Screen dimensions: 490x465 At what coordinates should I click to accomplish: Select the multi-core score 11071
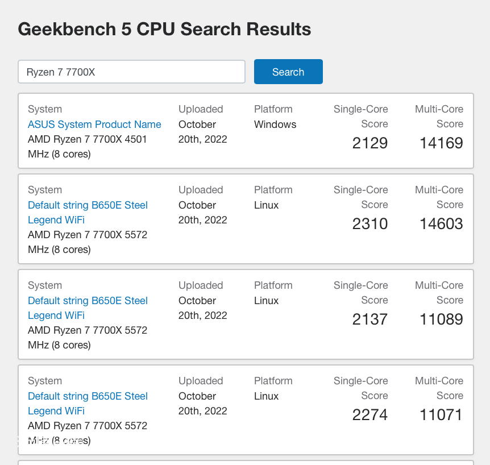point(441,415)
